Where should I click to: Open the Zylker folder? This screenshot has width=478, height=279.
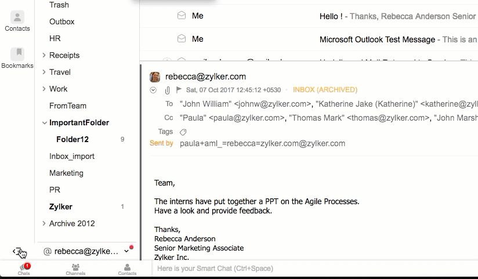pos(61,206)
